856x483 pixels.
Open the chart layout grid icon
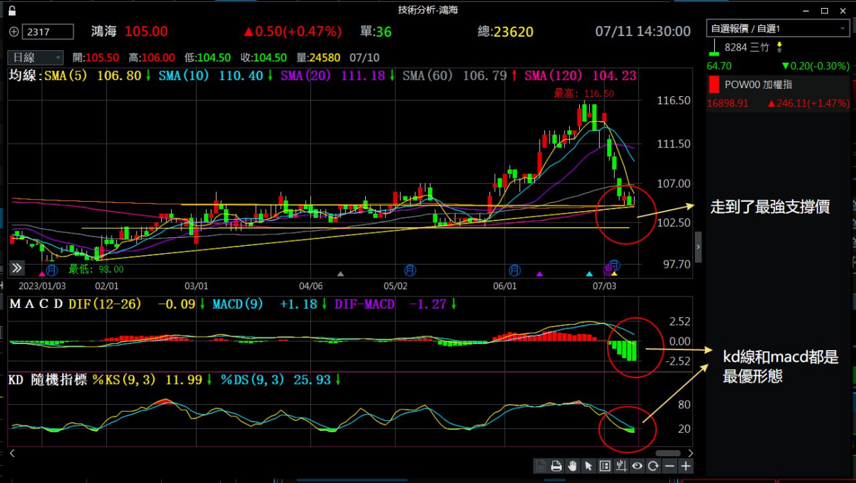(605, 466)
